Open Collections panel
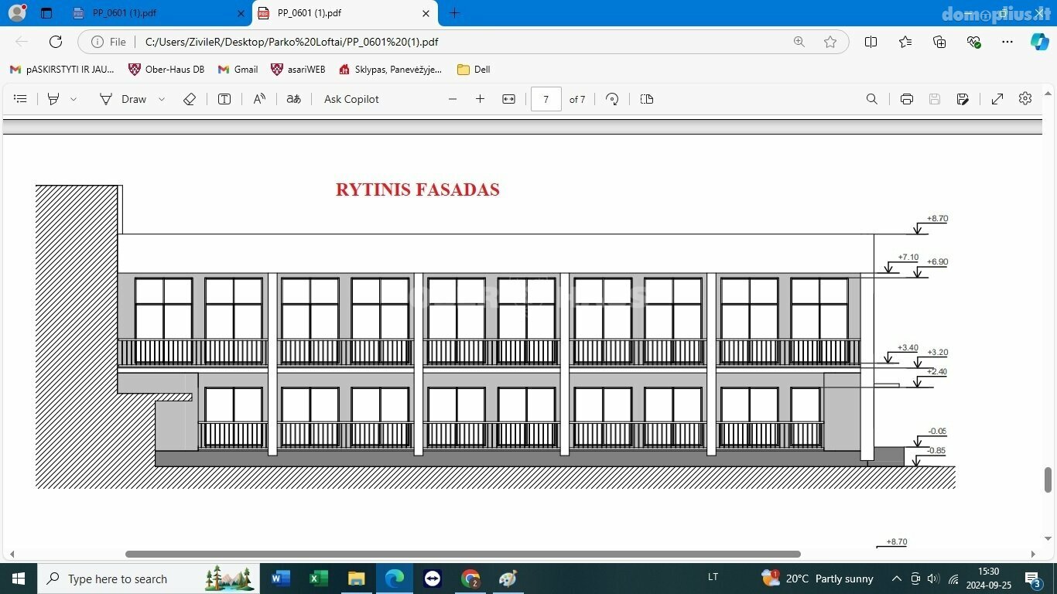The width and height of the screenshot is (1057, 594). point(939,42)
